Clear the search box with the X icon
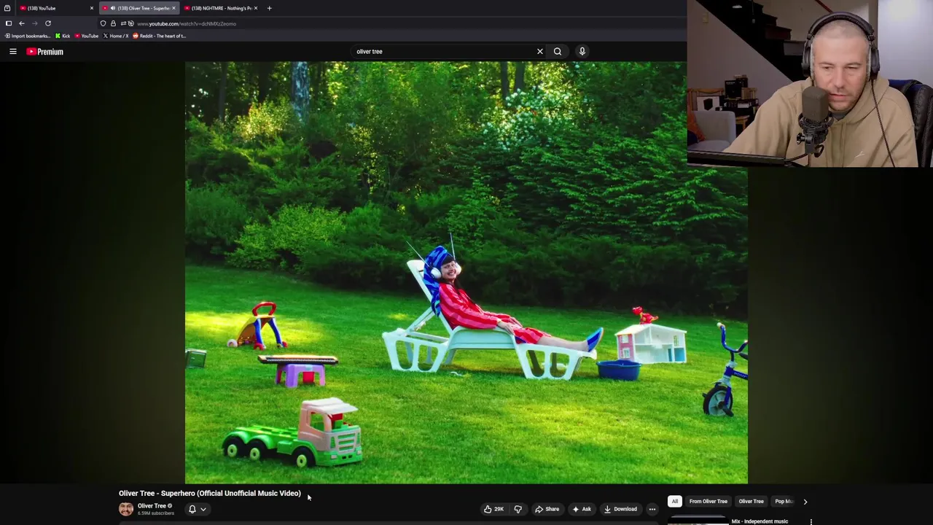Image resolution: width=933 pixels, height=525 pixels. (540, 52)
